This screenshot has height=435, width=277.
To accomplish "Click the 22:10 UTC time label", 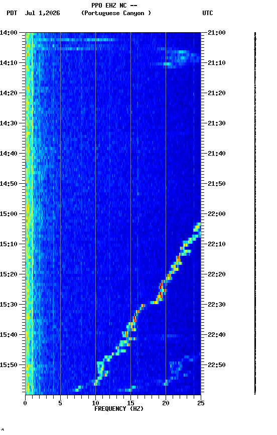I will [217, 244].
